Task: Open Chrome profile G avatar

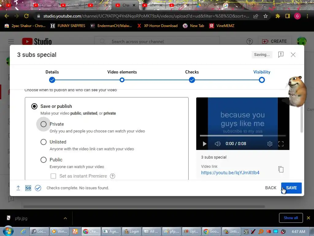Action: click(x=297, y=16)
